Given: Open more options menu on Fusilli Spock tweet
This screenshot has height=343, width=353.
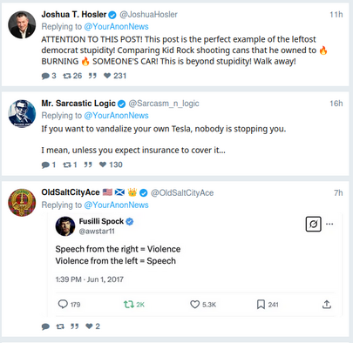Looking at the screenshot, I should [329, 224].
